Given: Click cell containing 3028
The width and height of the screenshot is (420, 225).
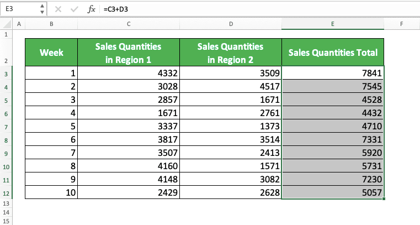Looking at the screenshot, I should tap(129, 86).
